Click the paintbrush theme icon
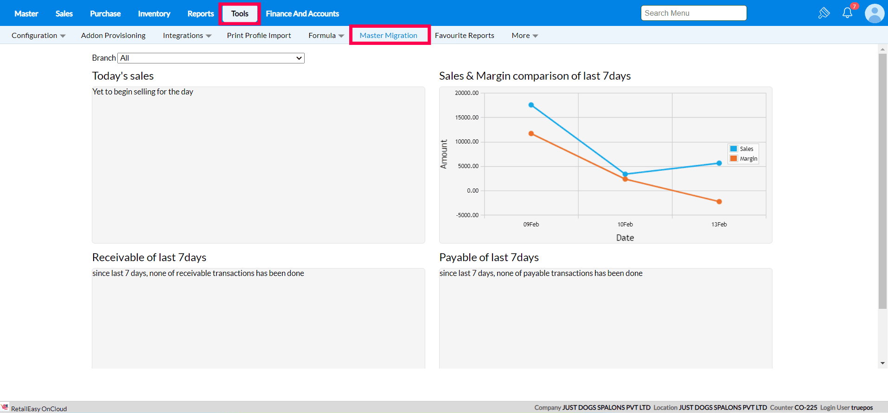This screenshot has height=413, width=888. click(x=824, y=13)
